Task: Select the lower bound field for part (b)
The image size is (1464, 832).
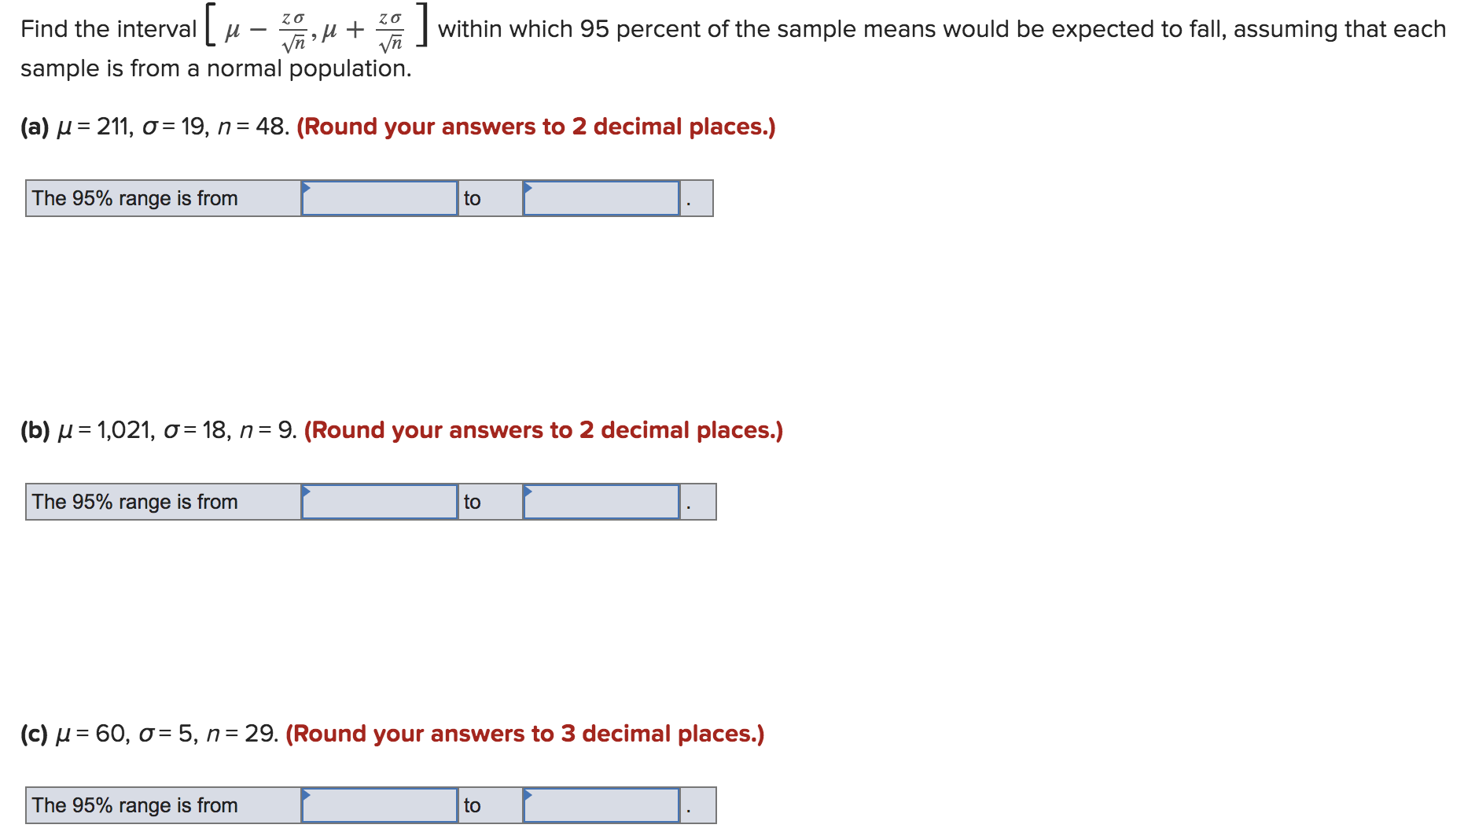Action: [380, 502]
